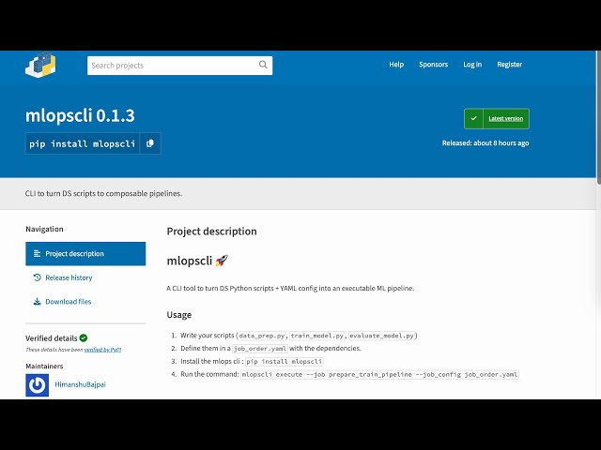Image resolution: width=601 pixels, height=450 pixels.
Task: Follow the verified by PyPI link
Action: coord(102,350)
